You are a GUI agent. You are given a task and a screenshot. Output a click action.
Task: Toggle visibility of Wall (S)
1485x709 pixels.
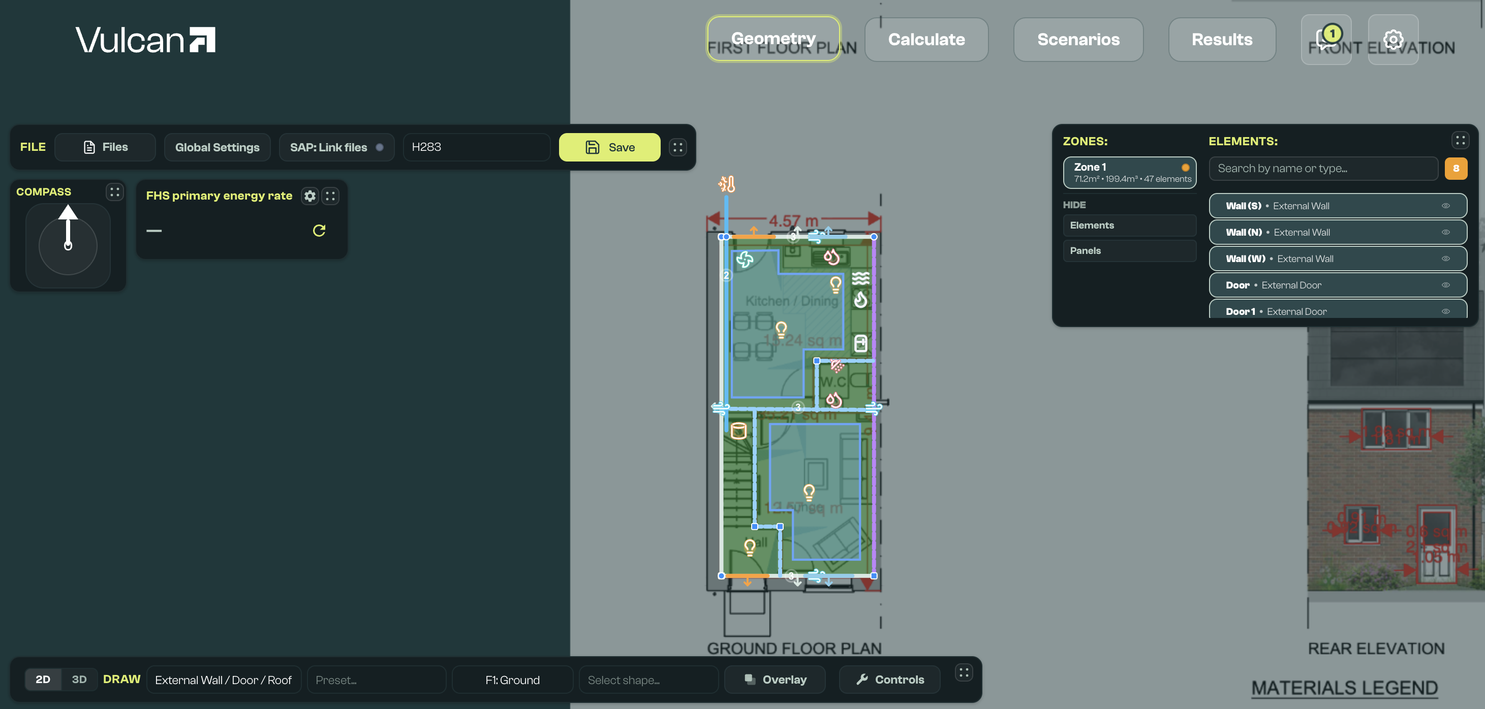pos(1446,206)
